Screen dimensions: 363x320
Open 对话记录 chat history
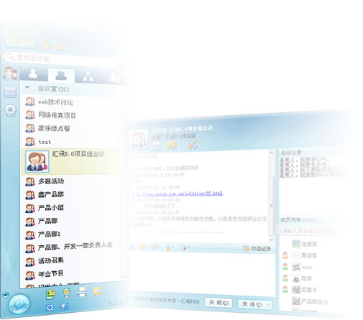click(257, 249)
